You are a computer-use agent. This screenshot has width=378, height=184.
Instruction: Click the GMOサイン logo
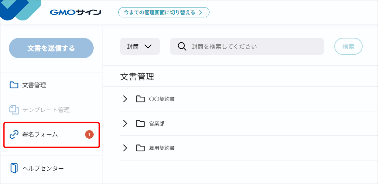(75, 13)
